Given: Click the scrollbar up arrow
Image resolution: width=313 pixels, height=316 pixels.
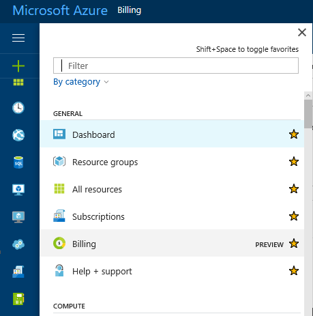Looking at the screenshot, I should click(308, 96).
